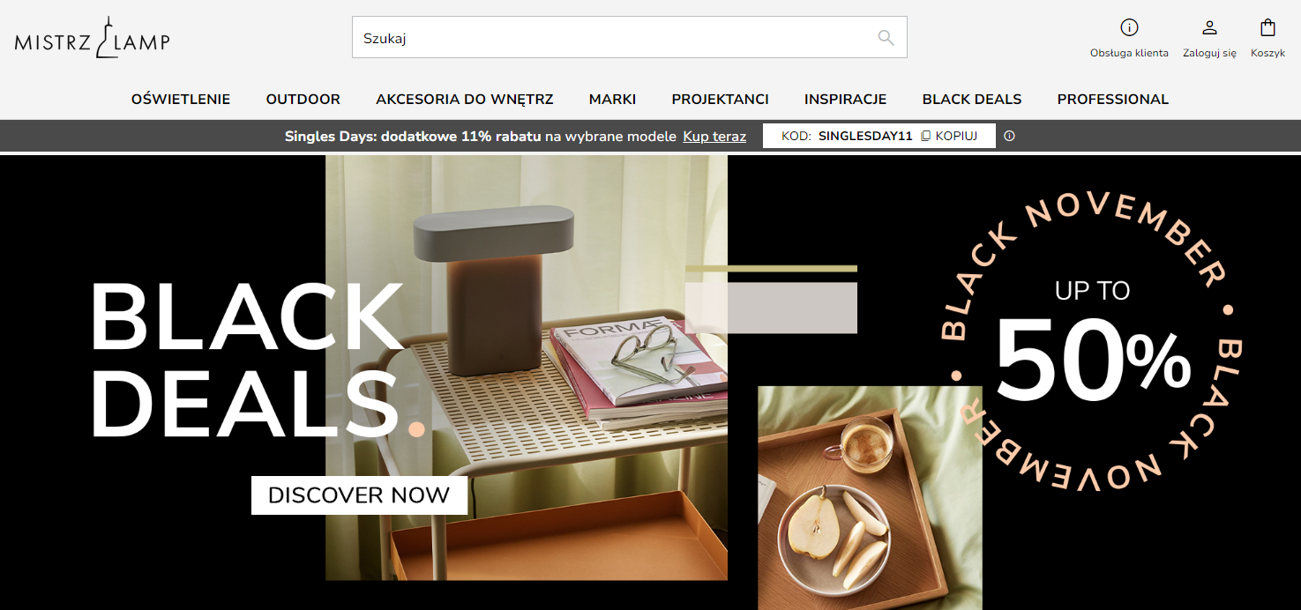
Task: Expand the Marki menu
Action: [x=612, y=100]
